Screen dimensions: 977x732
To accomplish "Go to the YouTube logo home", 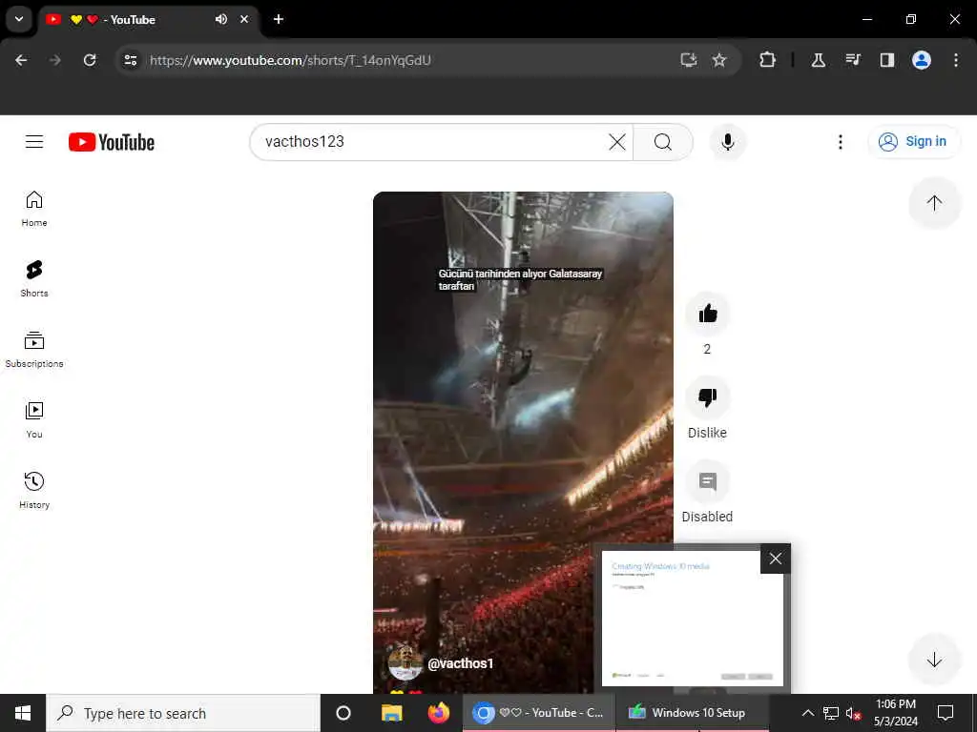I will (x=112, y=142).
